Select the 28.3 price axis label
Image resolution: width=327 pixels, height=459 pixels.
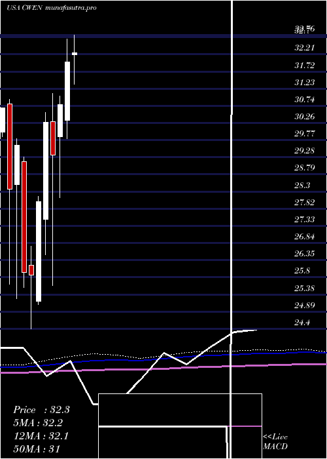tap(302, 186)
